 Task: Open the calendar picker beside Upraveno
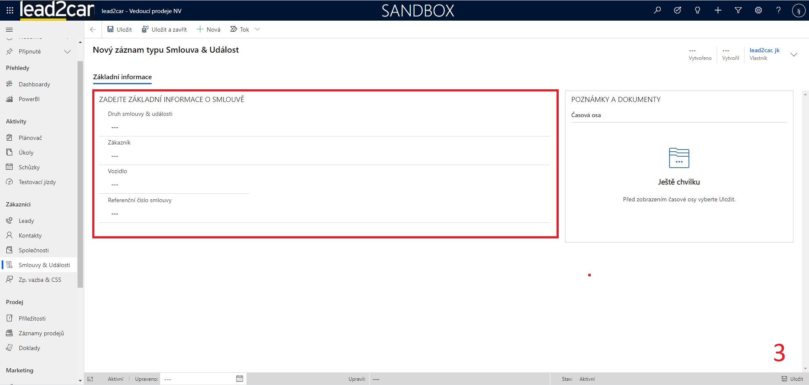(239, 379)
